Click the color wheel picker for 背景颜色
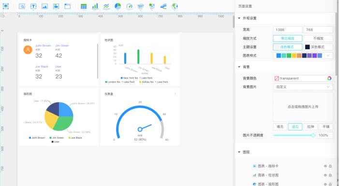 (329, 78)
